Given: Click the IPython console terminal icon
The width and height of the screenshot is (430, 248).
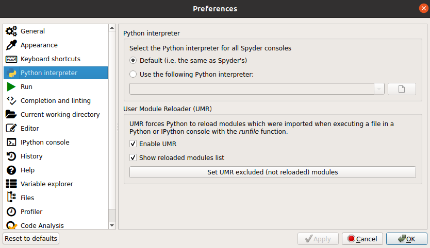Looking at the screenshot, I should 11,143.
